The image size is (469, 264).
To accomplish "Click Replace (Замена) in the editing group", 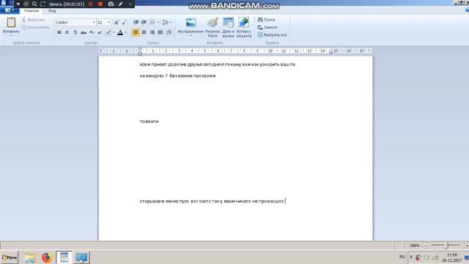I will point(267,27).
